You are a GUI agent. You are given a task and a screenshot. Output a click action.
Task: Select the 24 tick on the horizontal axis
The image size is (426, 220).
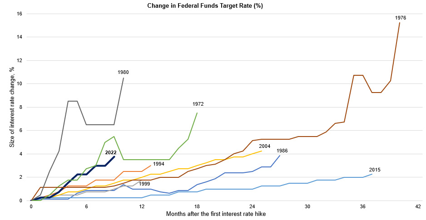[252, 206]
